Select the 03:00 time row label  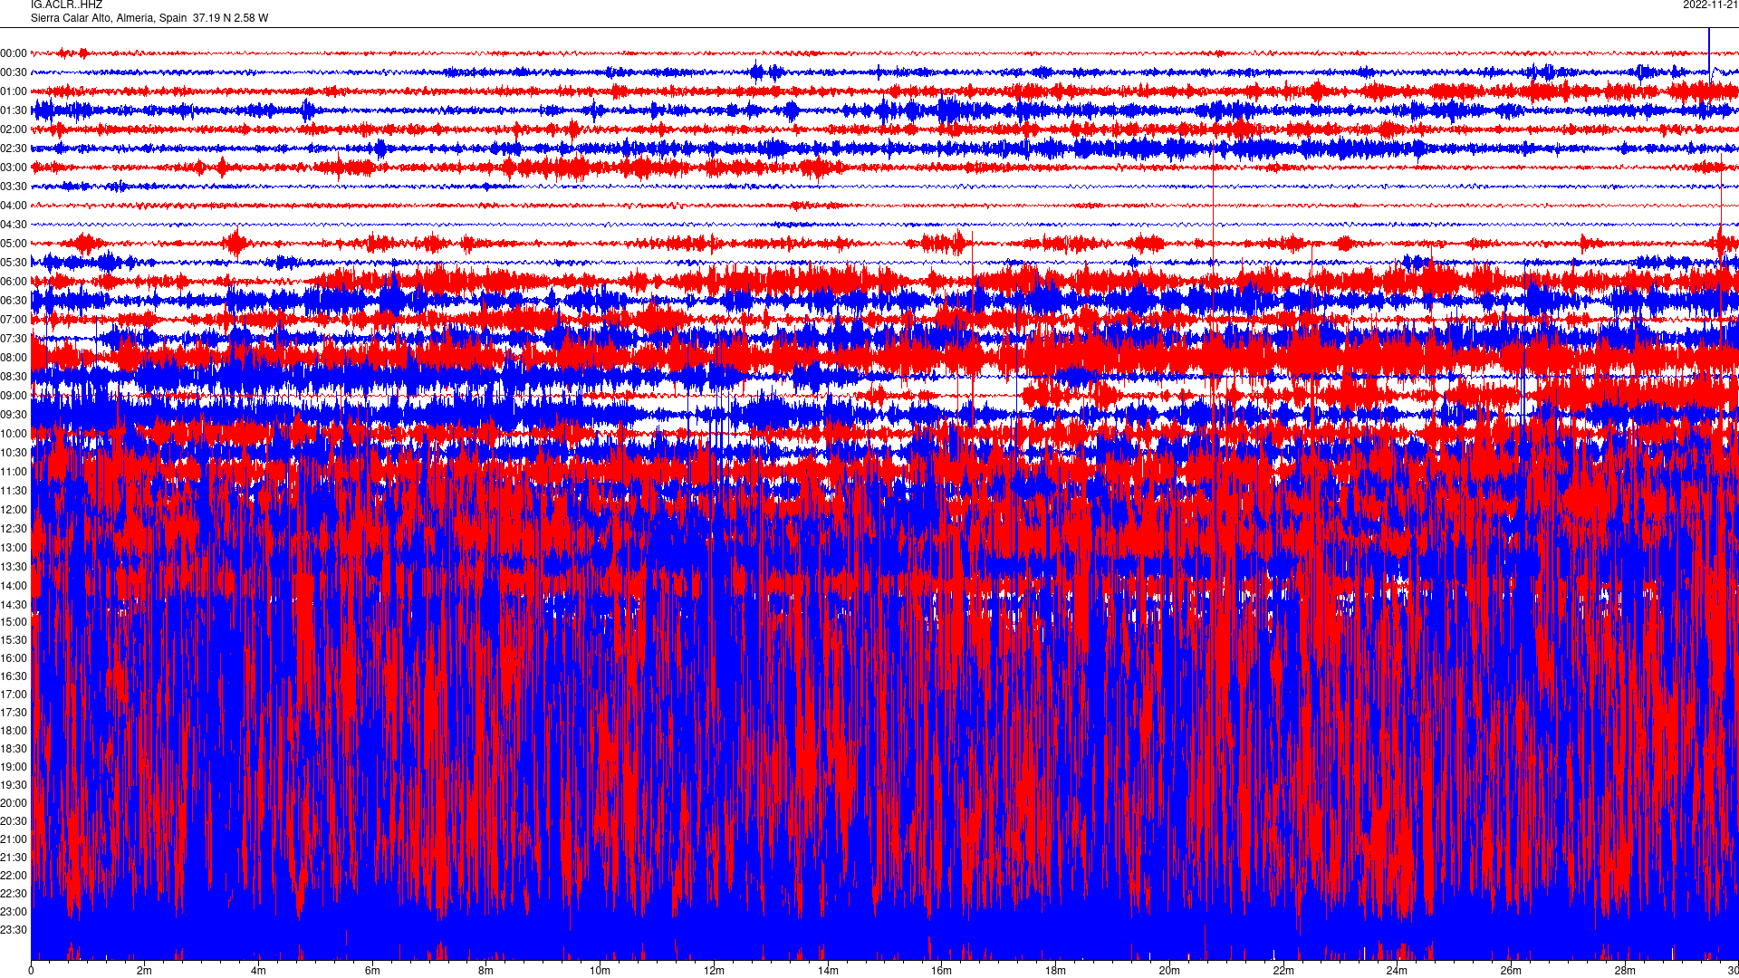[x=14, y=168]
